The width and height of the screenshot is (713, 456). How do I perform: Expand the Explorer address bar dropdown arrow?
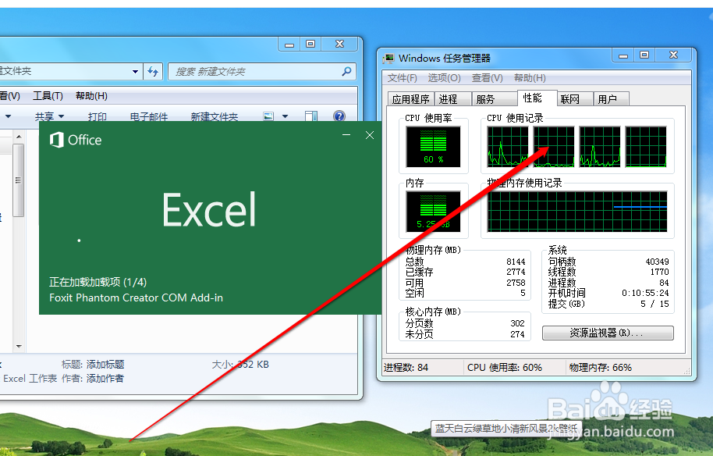coord(135,72)
